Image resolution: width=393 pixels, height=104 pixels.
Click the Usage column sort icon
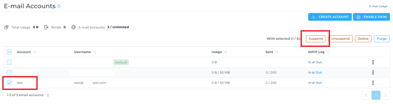pos(226,52)
